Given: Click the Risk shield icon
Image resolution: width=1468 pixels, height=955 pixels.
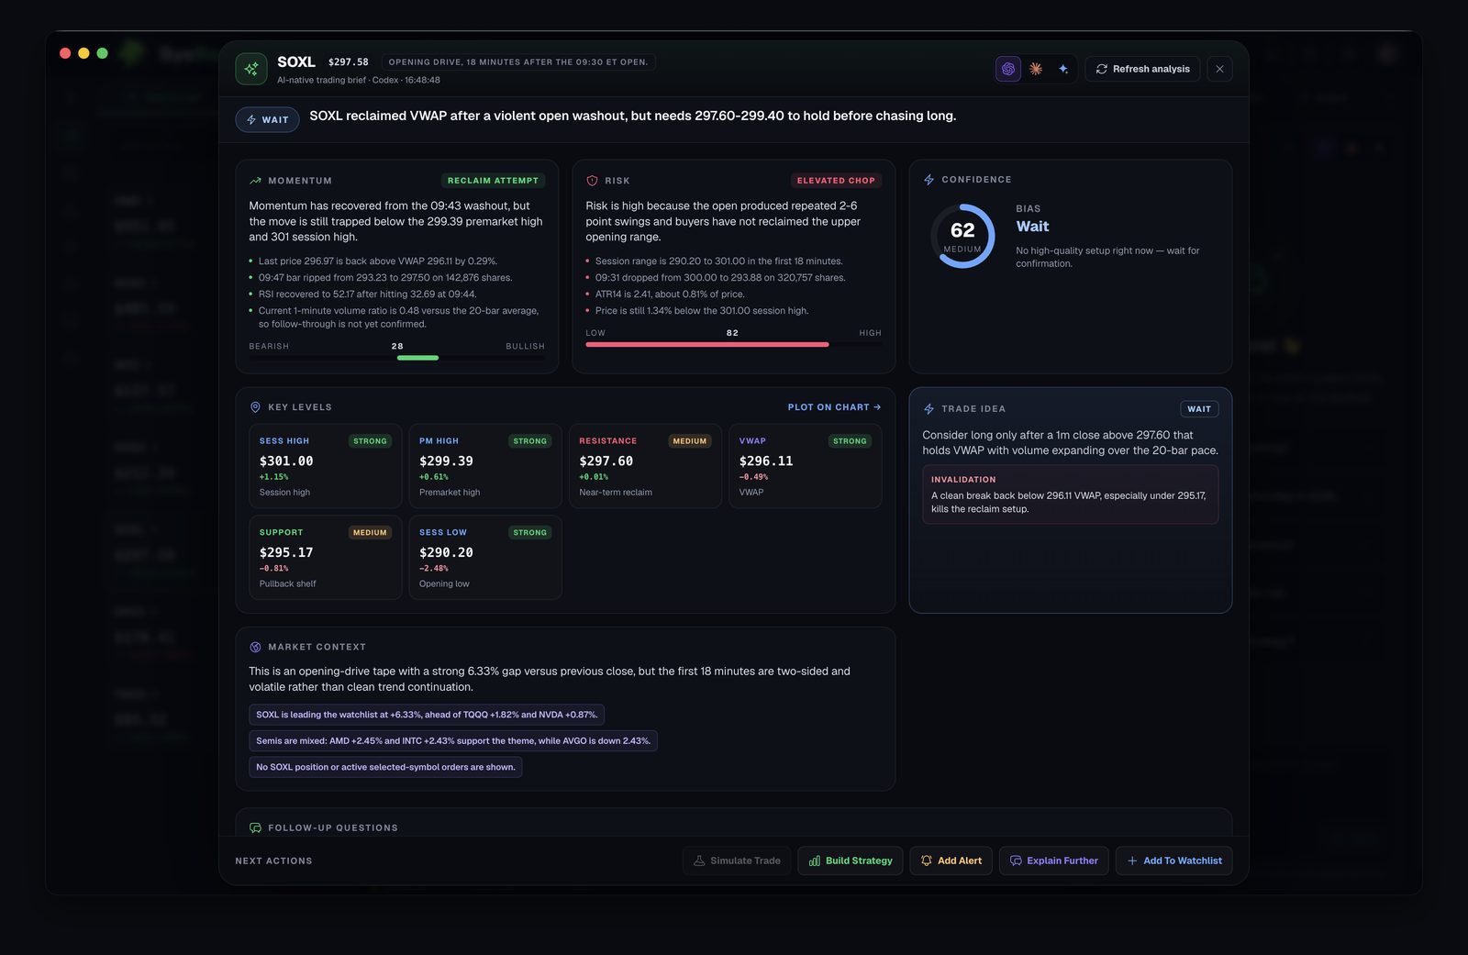Looking at the screenshot, I should click(592, 181).
